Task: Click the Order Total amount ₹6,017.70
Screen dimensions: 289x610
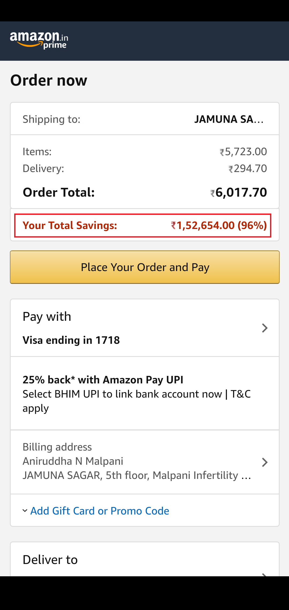Action: pos(239,192)
